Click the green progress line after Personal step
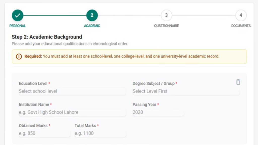The height and width of the screenshot is (145, 258). 55,15
